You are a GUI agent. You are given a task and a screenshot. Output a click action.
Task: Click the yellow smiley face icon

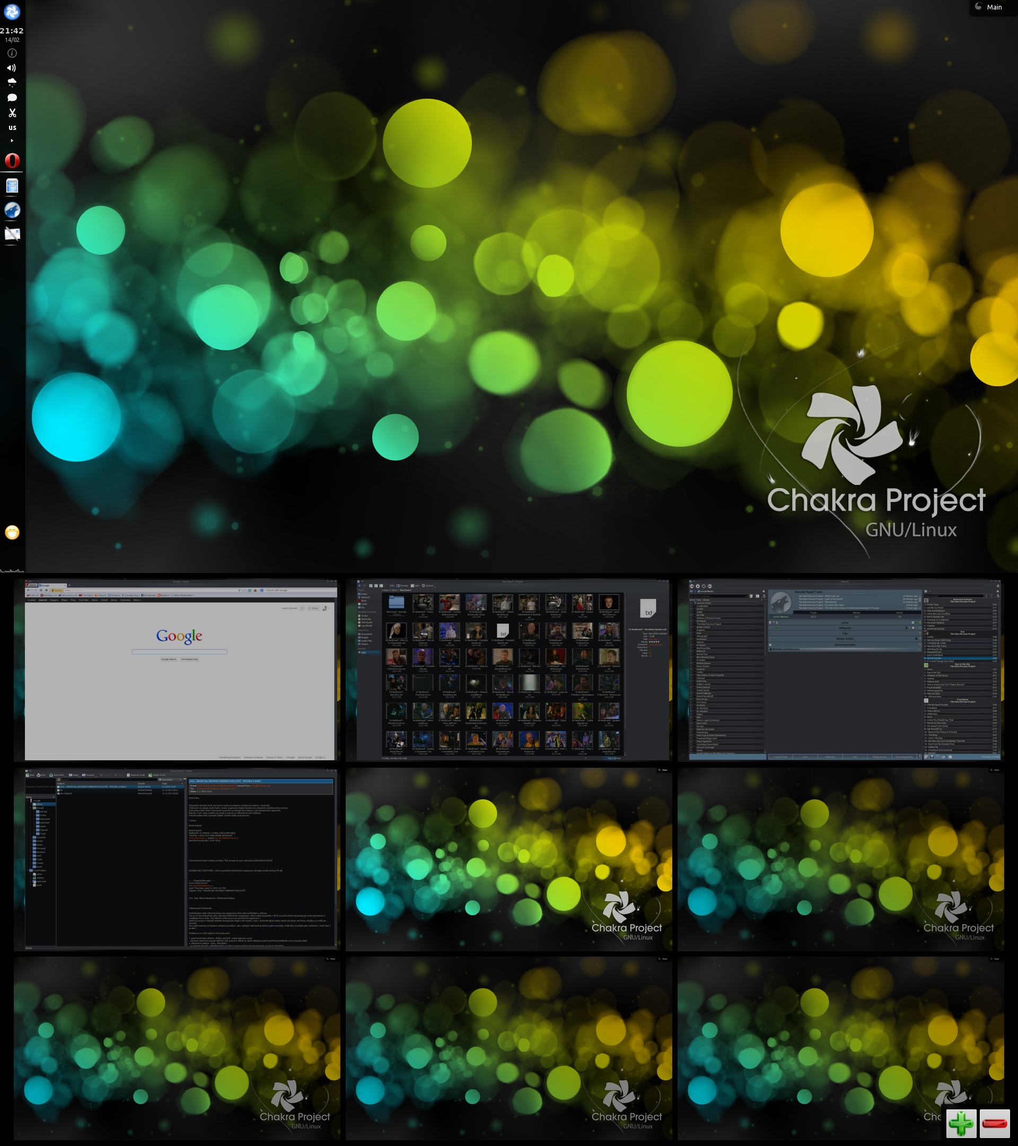[x=12, y=532]
